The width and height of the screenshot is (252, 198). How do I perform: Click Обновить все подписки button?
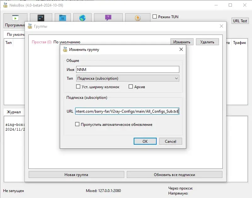(175, 175)
